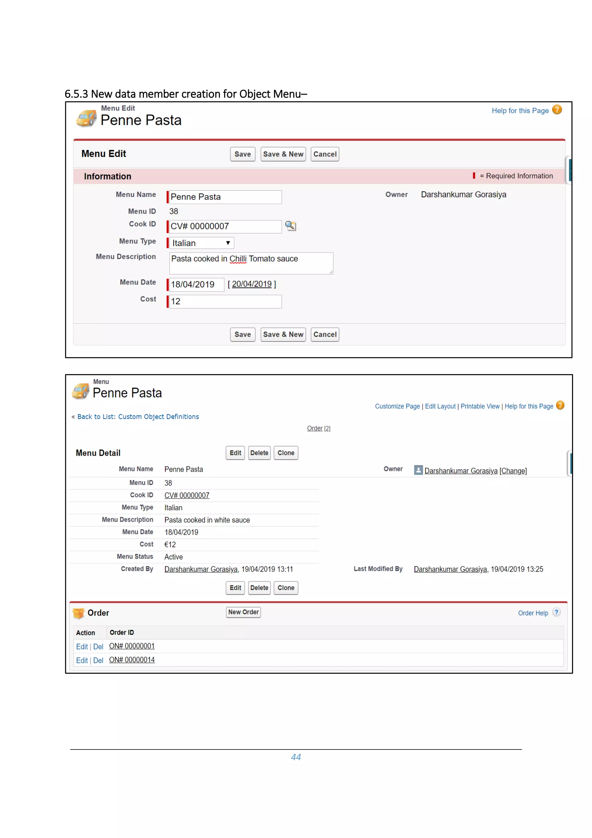Click Back to List: Custom Object Definitions
The width and height of the screenshot is (592, 838).
coord(138,416)
